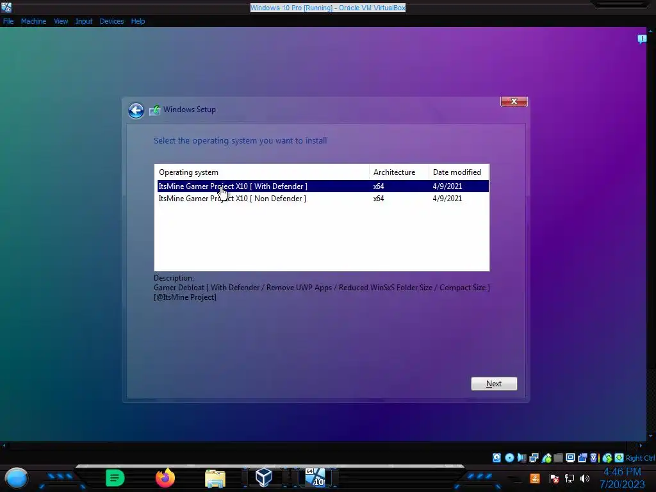Open VirtualBox Manager taskbar icon
656x492 pixels.
pos(264,477)
